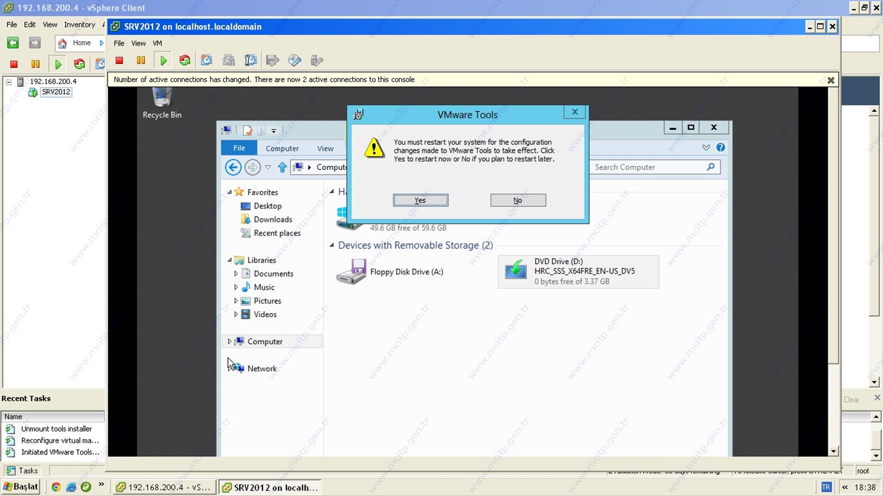This screenshot has width=883, height=496.
Task: Click the Suspend button in console toolbar
Action: point(141,60)
